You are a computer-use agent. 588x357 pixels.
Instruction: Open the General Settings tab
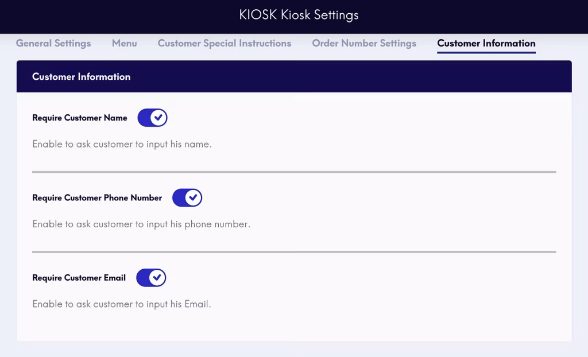click(53, 44)
